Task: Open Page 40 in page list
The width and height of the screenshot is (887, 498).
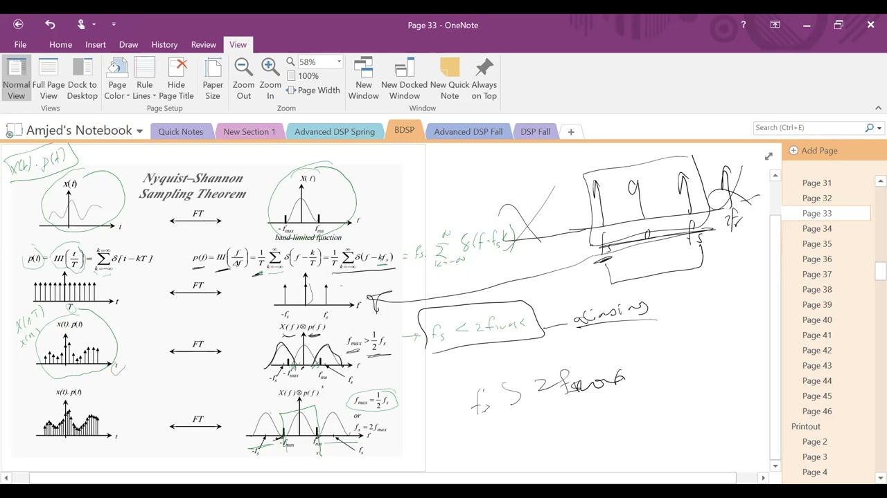Action: coord(816,320)
